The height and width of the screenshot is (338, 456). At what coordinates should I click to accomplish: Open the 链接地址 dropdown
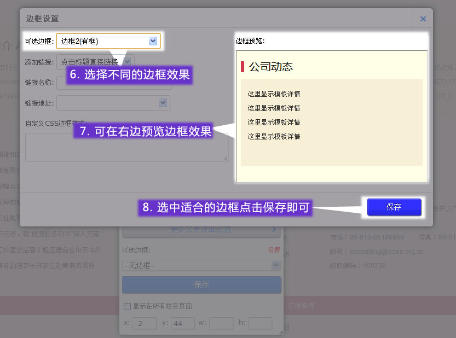tap(113, 103)
